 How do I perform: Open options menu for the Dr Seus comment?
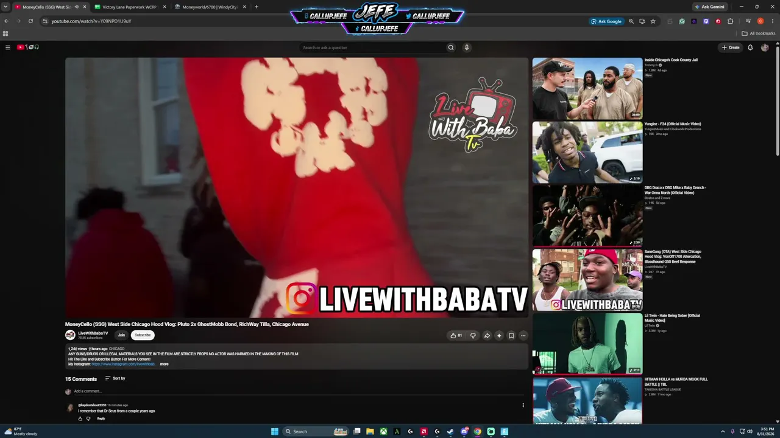pyautogui.click(x=523, y=405)
